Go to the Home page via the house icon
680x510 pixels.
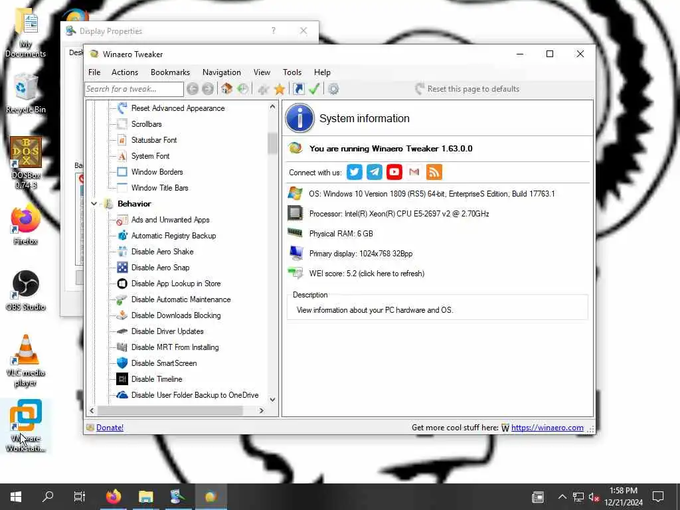226,89
